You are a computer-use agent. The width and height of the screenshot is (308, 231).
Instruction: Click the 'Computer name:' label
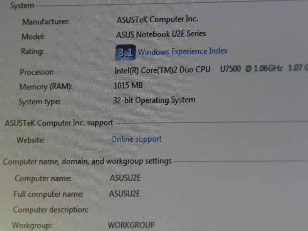click(43, 179)
